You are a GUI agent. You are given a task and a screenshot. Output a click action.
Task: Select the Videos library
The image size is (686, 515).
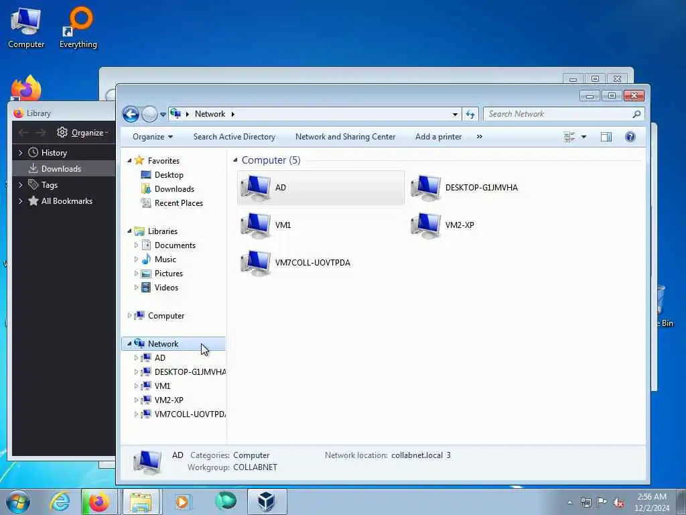(x=166, y=287)
